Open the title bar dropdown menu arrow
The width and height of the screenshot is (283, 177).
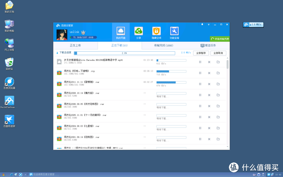point(209,25)
